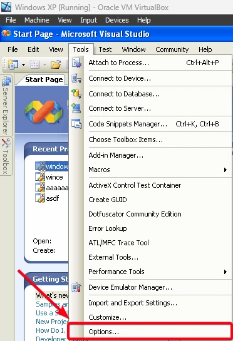This screenshot has width=233, height=341.
Task: Click the Connect to Server icon
Action: (76, 108)
